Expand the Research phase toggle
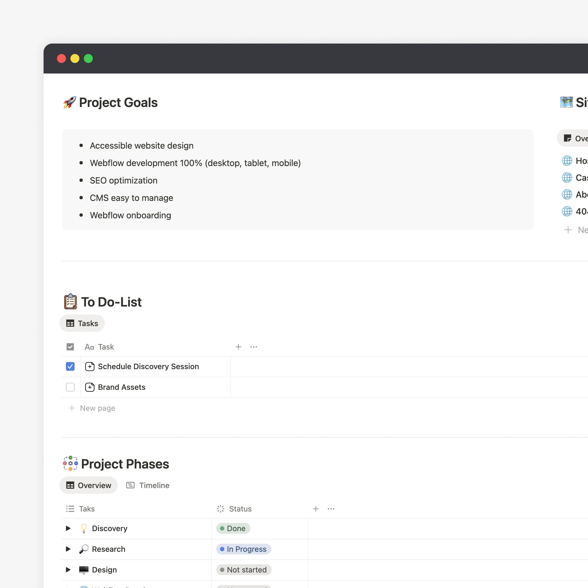 coord(68,549)
